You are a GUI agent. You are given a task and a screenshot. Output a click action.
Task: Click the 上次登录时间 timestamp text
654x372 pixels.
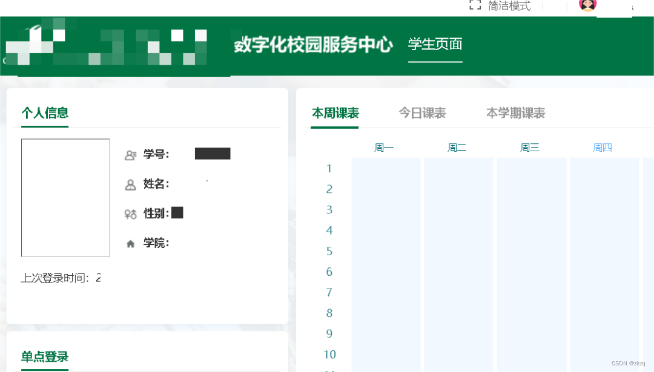[61, 278]
